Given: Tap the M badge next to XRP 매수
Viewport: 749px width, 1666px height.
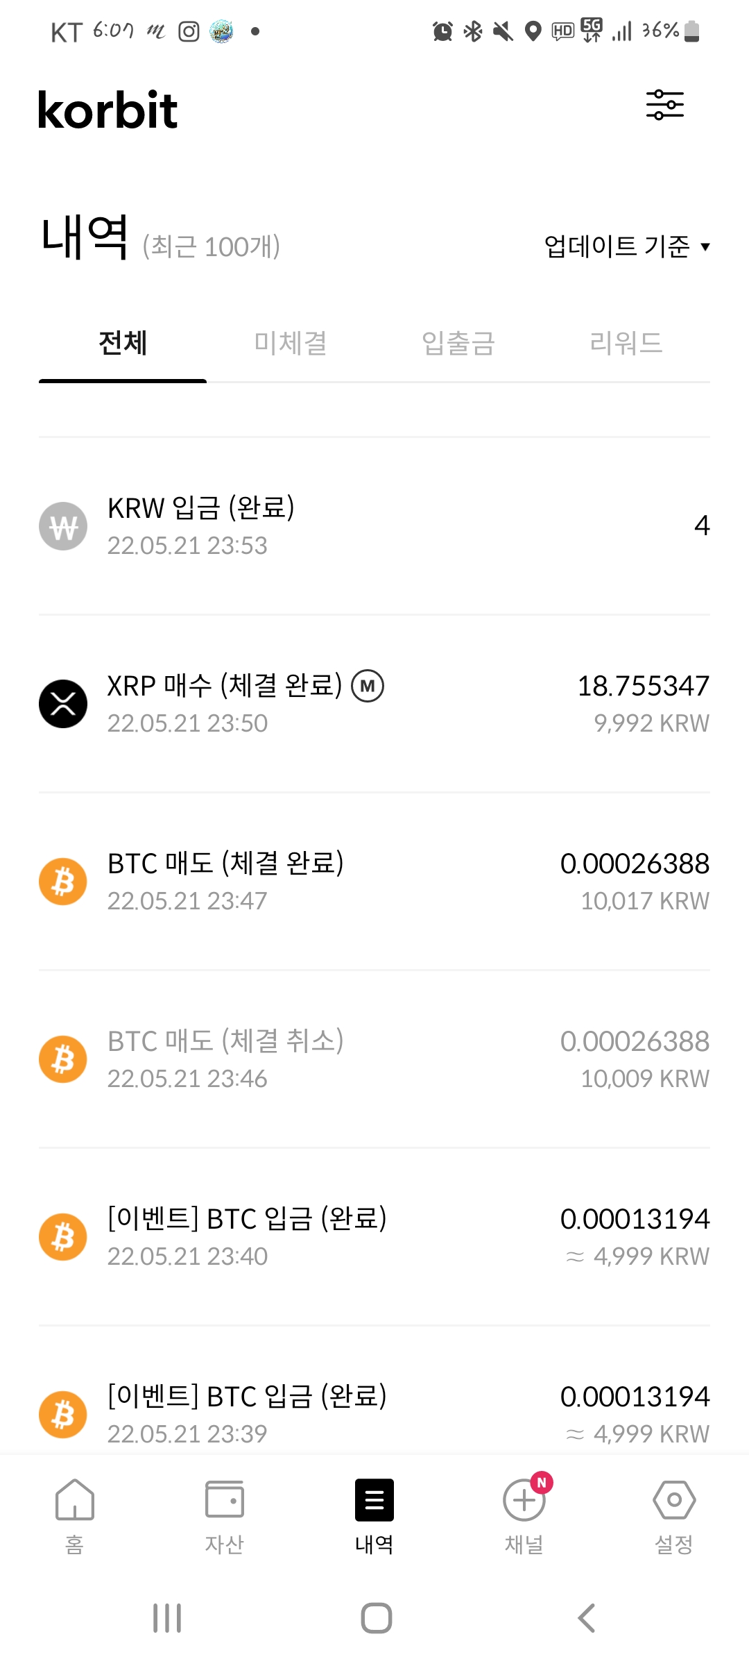Looking at the screenshot, I should [368, 686].
